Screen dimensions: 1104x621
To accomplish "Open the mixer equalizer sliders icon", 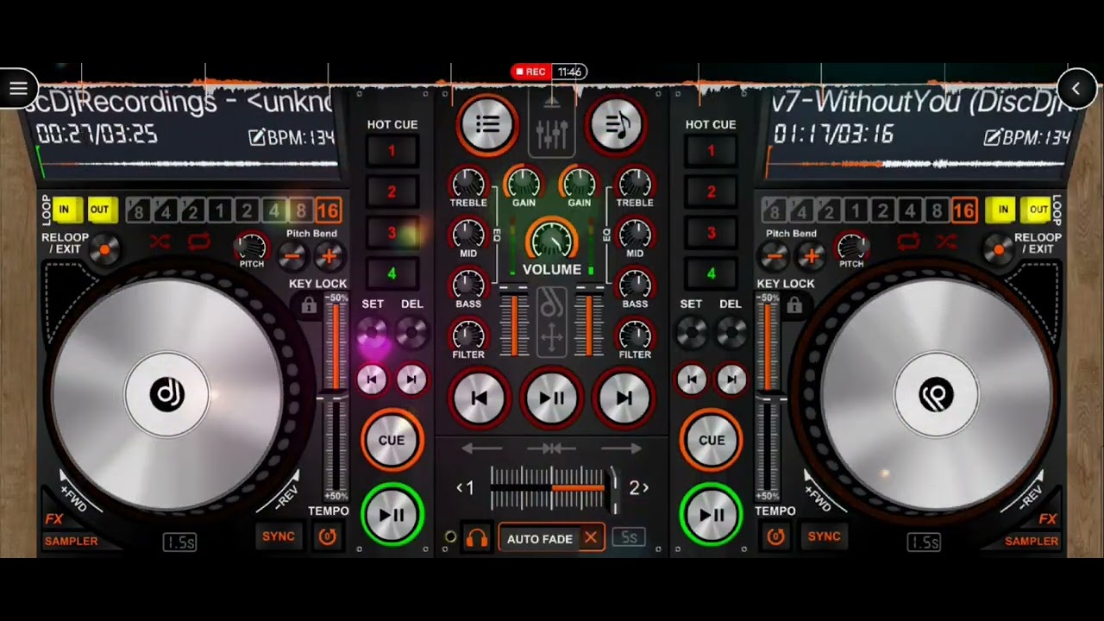I will (552, 132).
